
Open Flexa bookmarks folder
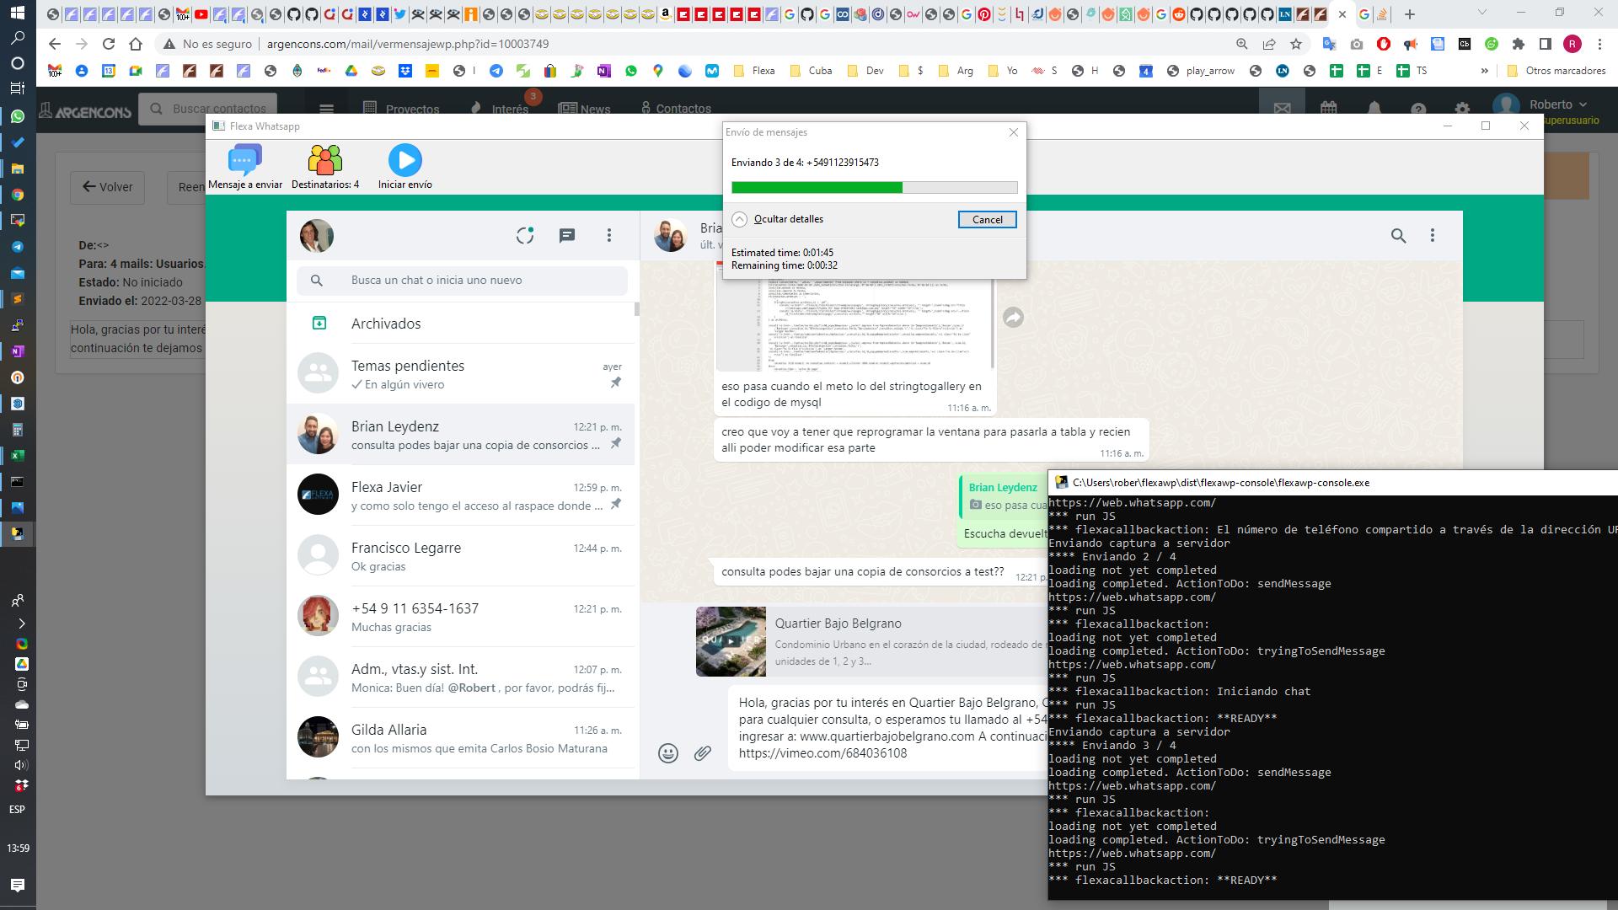(x=755, y=71)
